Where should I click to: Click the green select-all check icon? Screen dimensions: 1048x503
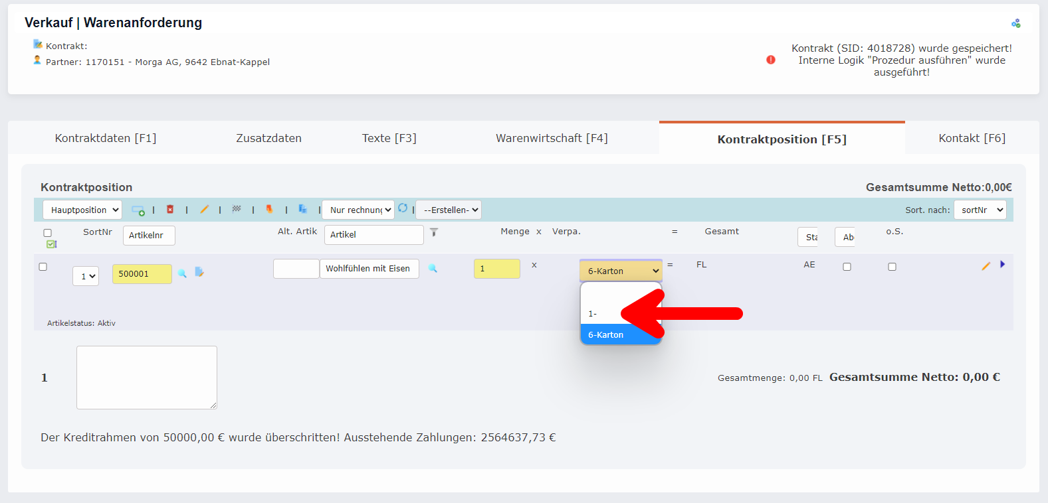(51, 244)
